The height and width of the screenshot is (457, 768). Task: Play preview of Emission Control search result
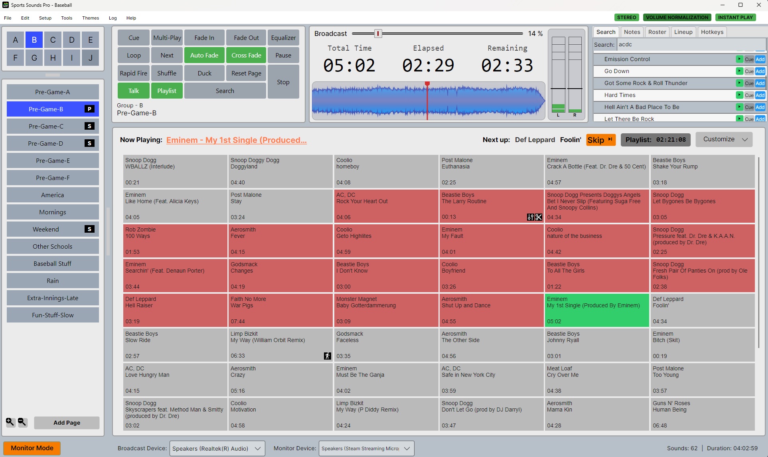[x=739, y=59]
